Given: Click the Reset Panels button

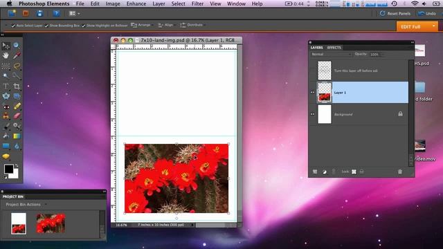Looking at the screenshot, I should pos(395,13).
